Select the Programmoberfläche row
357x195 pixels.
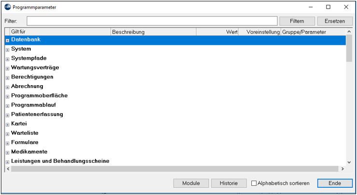pos(175,96)
